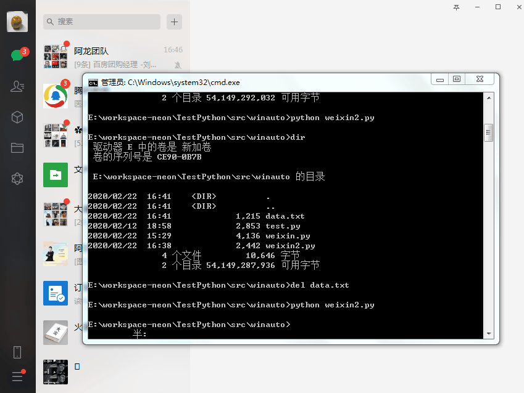Click the cmd.exe title bar icon
The width and height of the screenshot is (524, 393).
93,83
